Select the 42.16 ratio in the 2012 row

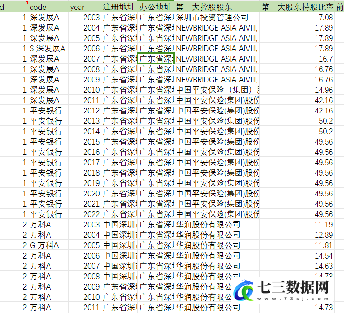click(x=297, y=111)
